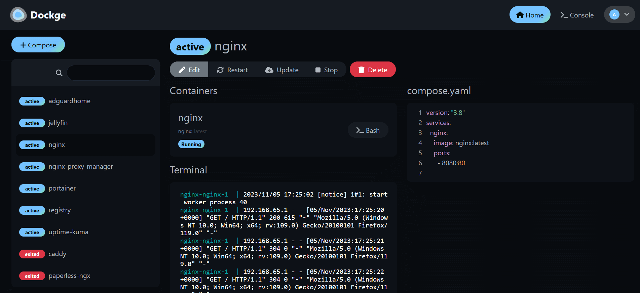Expand the profile dropdown chevron
The image size is (640, 293).
[x=627, y=14]
